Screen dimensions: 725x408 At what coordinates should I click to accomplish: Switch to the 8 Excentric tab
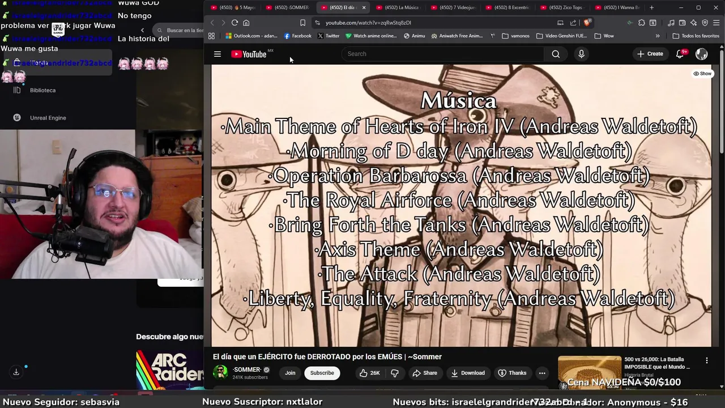(507, 7)
